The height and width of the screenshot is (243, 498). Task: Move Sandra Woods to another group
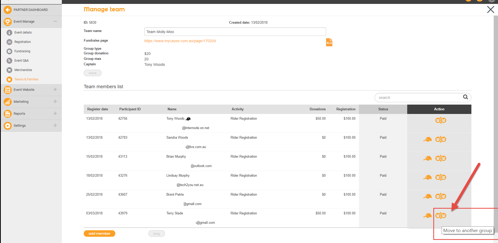pos(441,139)
